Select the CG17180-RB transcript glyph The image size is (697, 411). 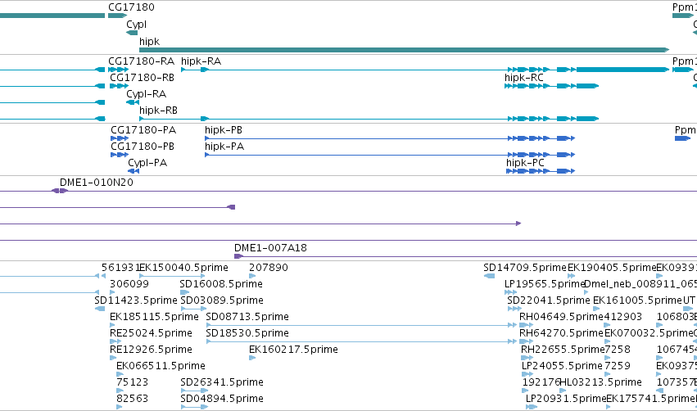pyautogui.click(x=119, y=86)
